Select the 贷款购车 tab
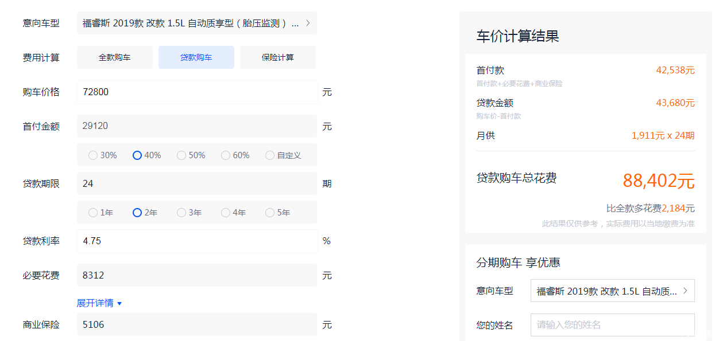This screenshot has height=341, width=715. [x=196, y=57]
